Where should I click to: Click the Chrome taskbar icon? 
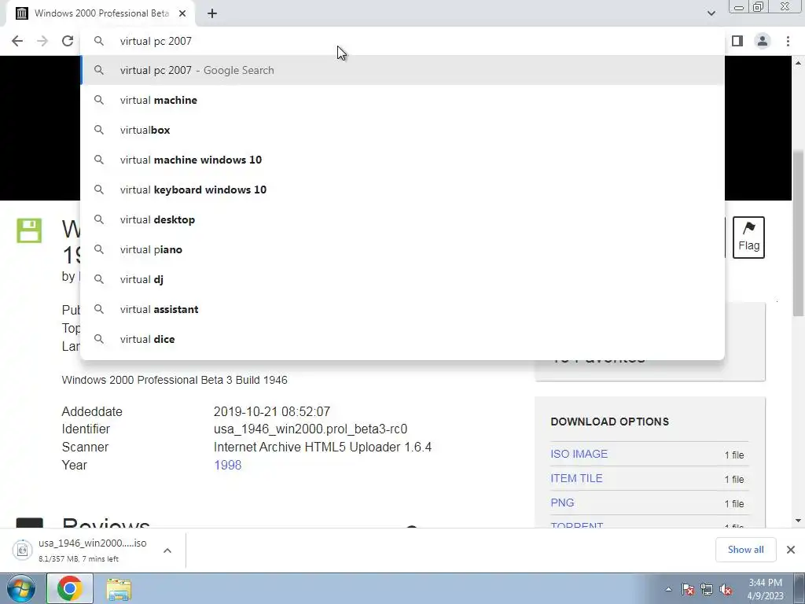pos(70,588)
